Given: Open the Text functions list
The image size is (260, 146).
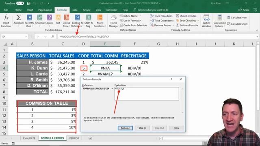Looking at the screenshot, I should 58,21.
